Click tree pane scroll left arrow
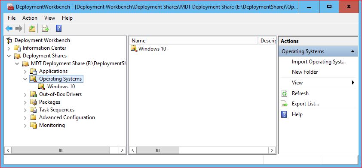Screen dimensions: 362x168 point(8,150)
